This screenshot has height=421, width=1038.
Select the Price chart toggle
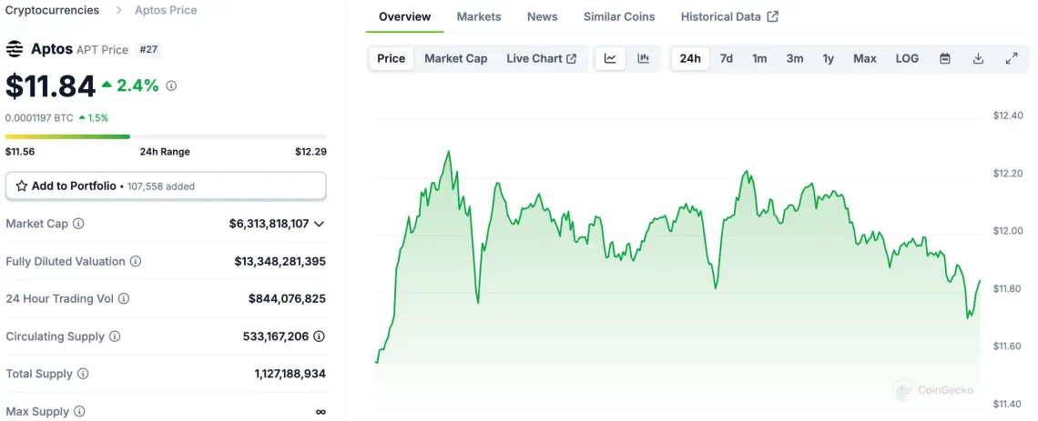point(392,58)
